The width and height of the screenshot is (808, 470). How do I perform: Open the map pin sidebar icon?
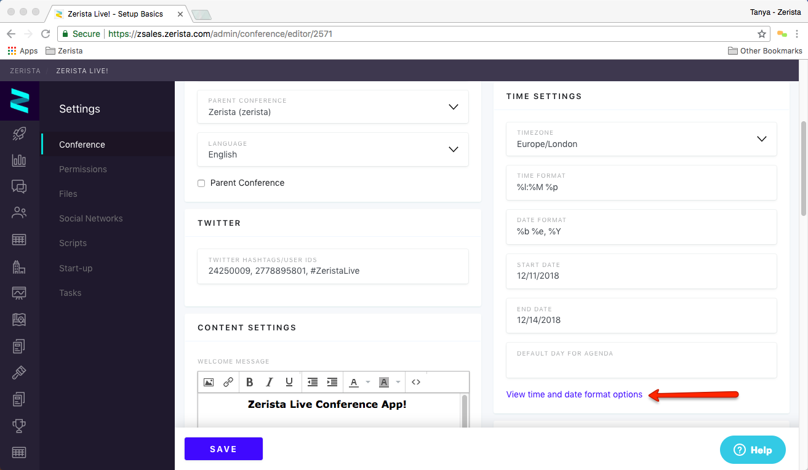tap(19, 319)
